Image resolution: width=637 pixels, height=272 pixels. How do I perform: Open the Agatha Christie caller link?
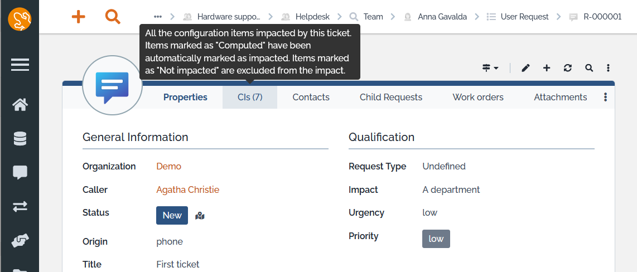coord(187,190)
